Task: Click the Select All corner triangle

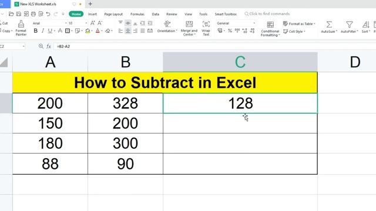Action: (4, 62)
